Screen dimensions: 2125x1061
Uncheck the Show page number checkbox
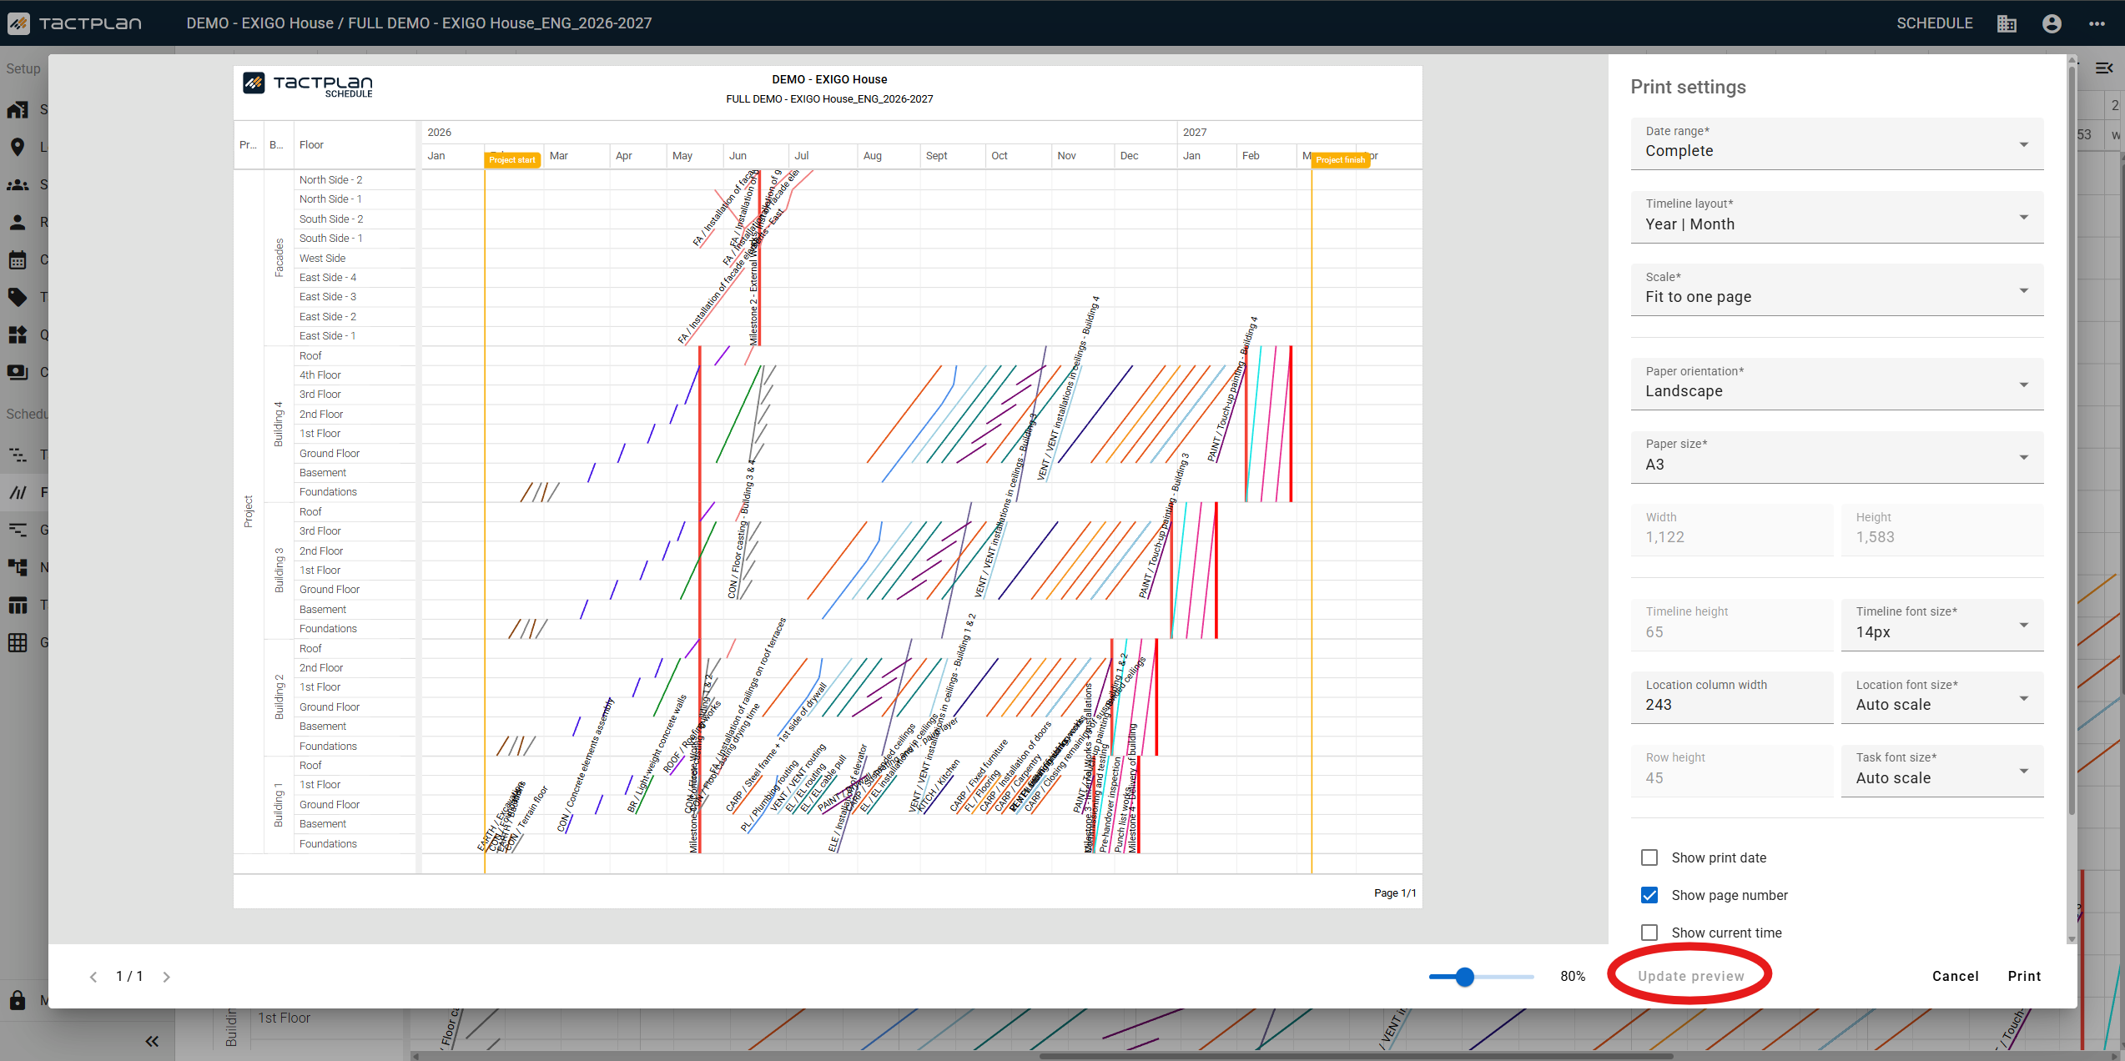[1649, 895]
